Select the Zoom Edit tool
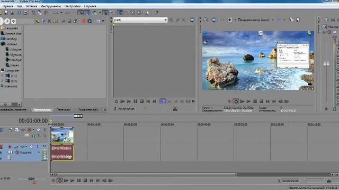The width and height of the screenshot is (339, 190). 139,13
